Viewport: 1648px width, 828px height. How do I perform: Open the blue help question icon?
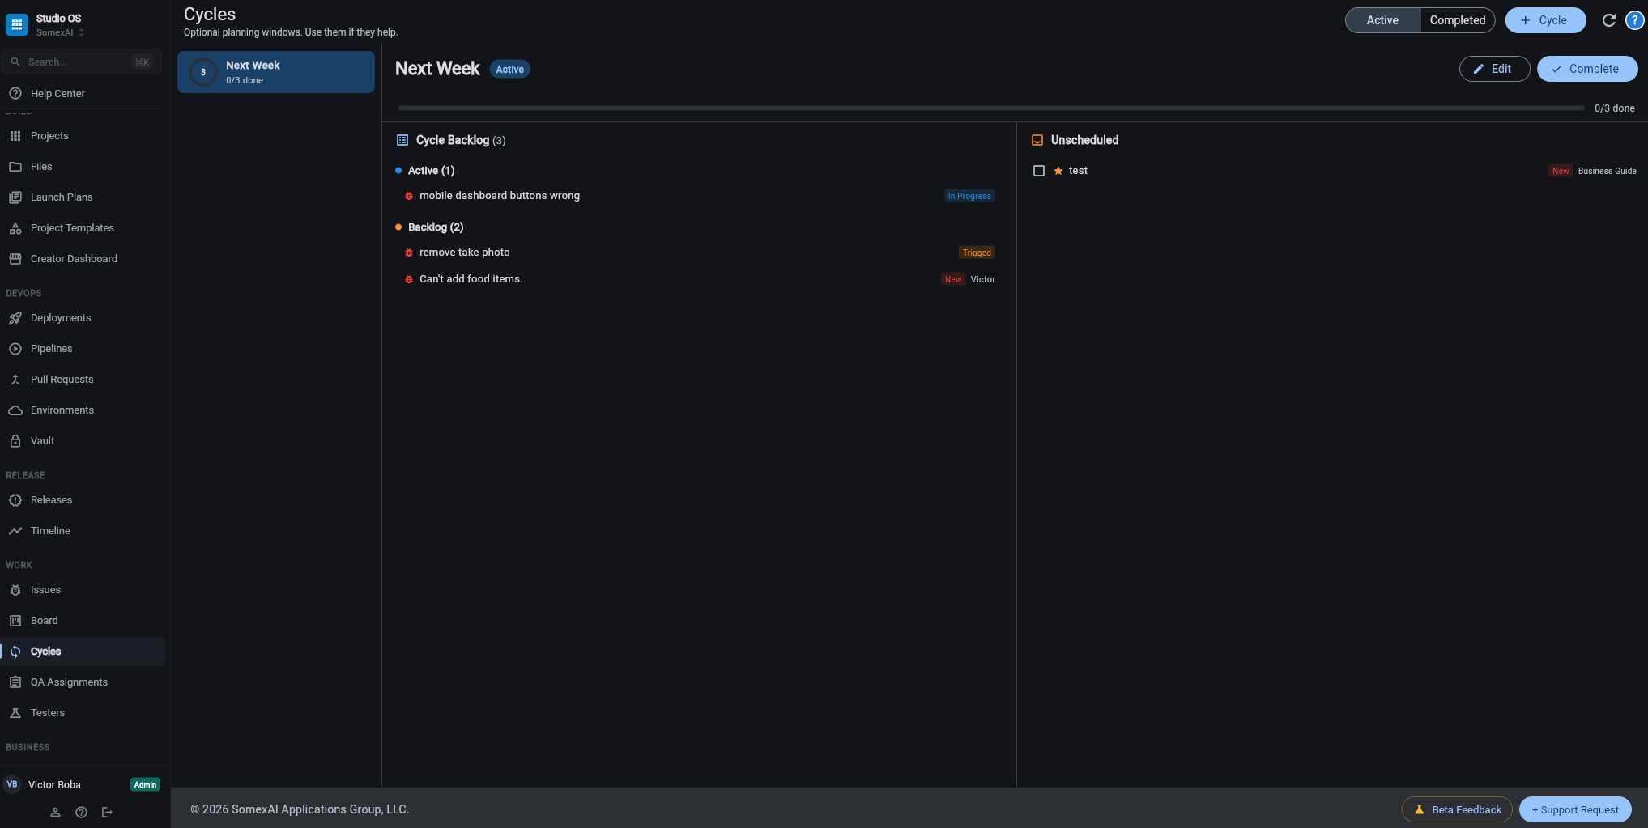click(1635, 20)
